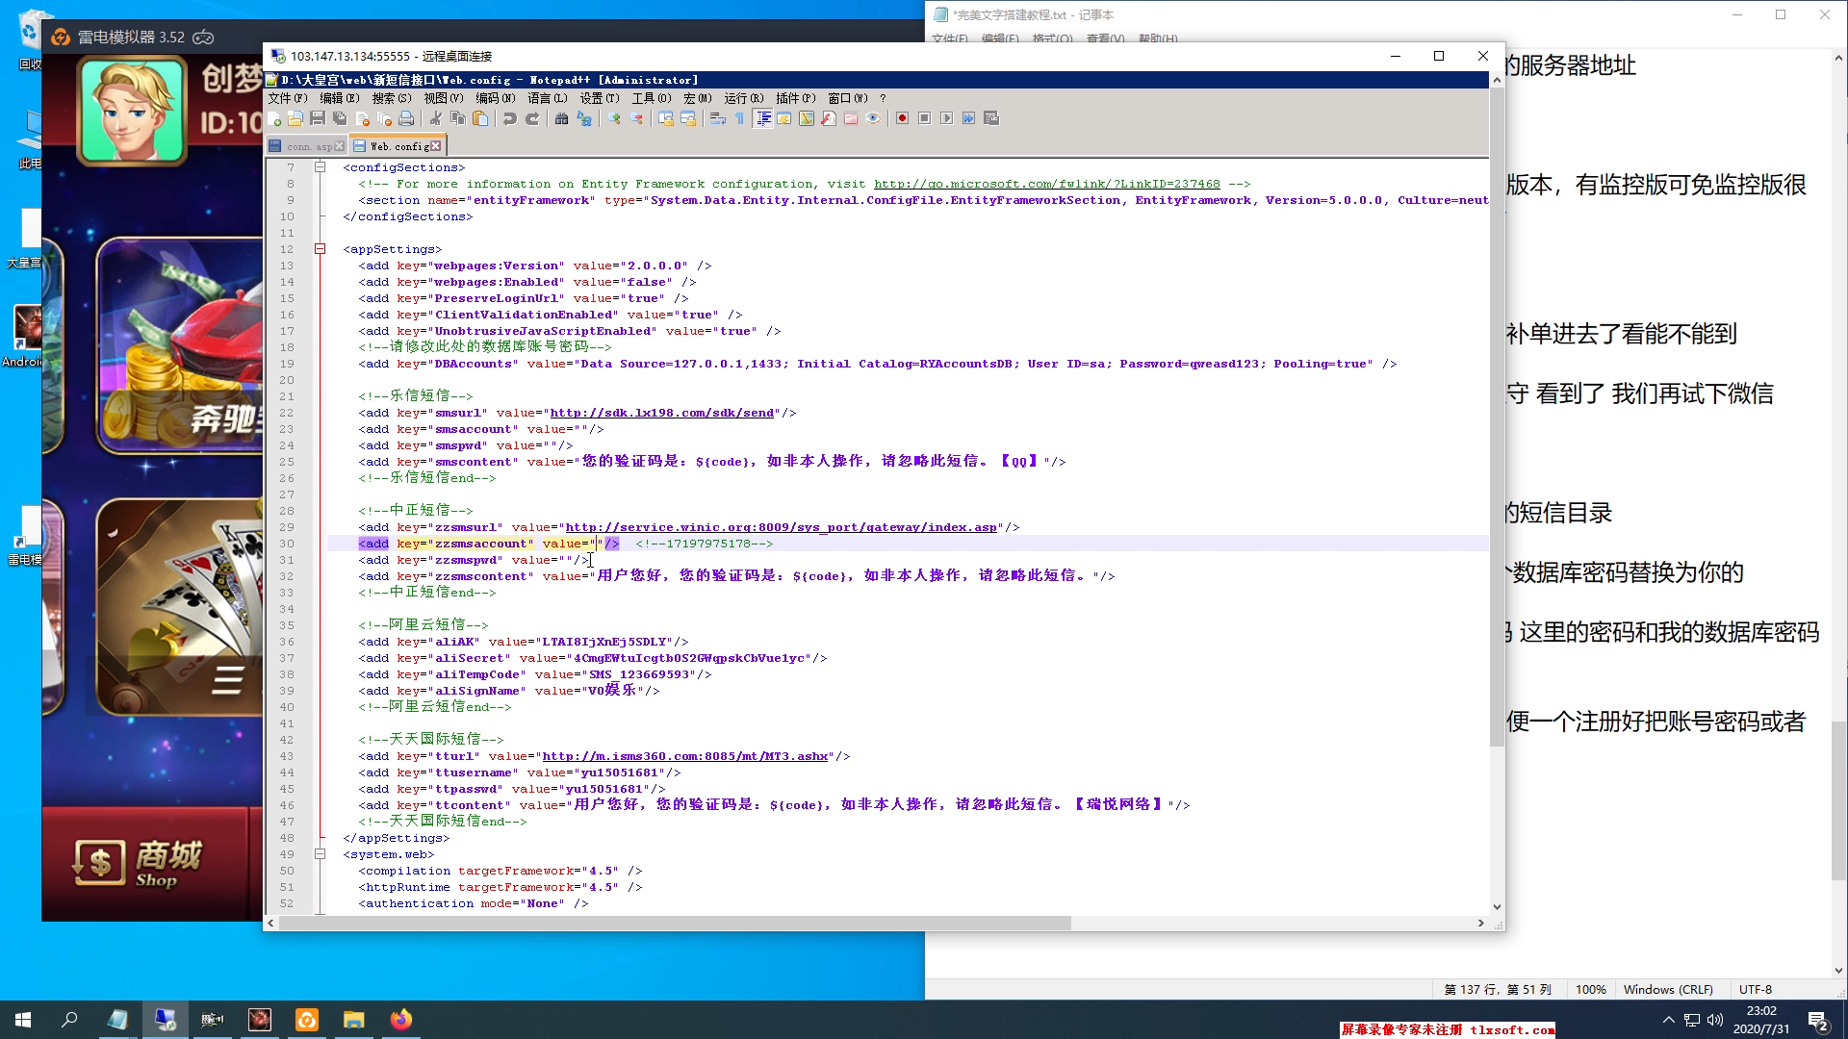This screenshot has height=1039, width=1848.
Task: Open the 编码(N) encoding menu
Action: (495, 98)
